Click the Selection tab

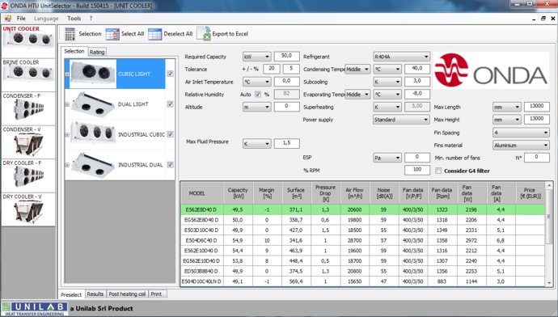[x=74, y=51]
